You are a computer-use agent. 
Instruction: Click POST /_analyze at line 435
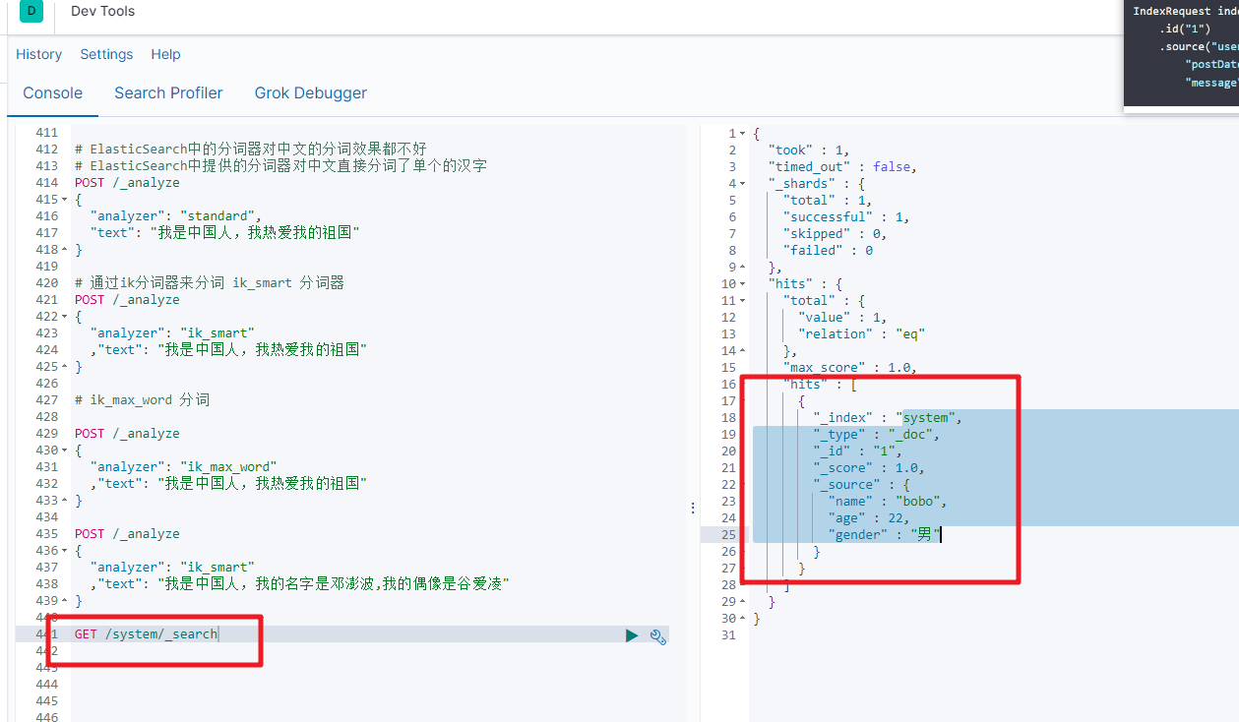point(127,533)
